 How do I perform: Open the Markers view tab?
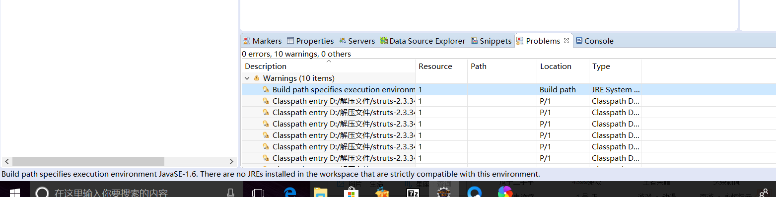(x=262, y=41)
